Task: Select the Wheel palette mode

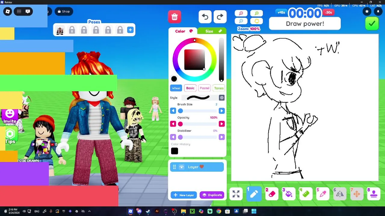Action: [176, 88]
